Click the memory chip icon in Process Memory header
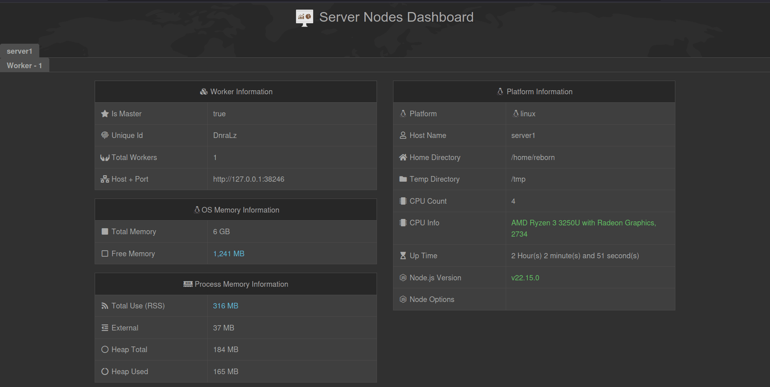Image resolution: width=770 pixels, height=387 pixels. click(x=188, y=284)
